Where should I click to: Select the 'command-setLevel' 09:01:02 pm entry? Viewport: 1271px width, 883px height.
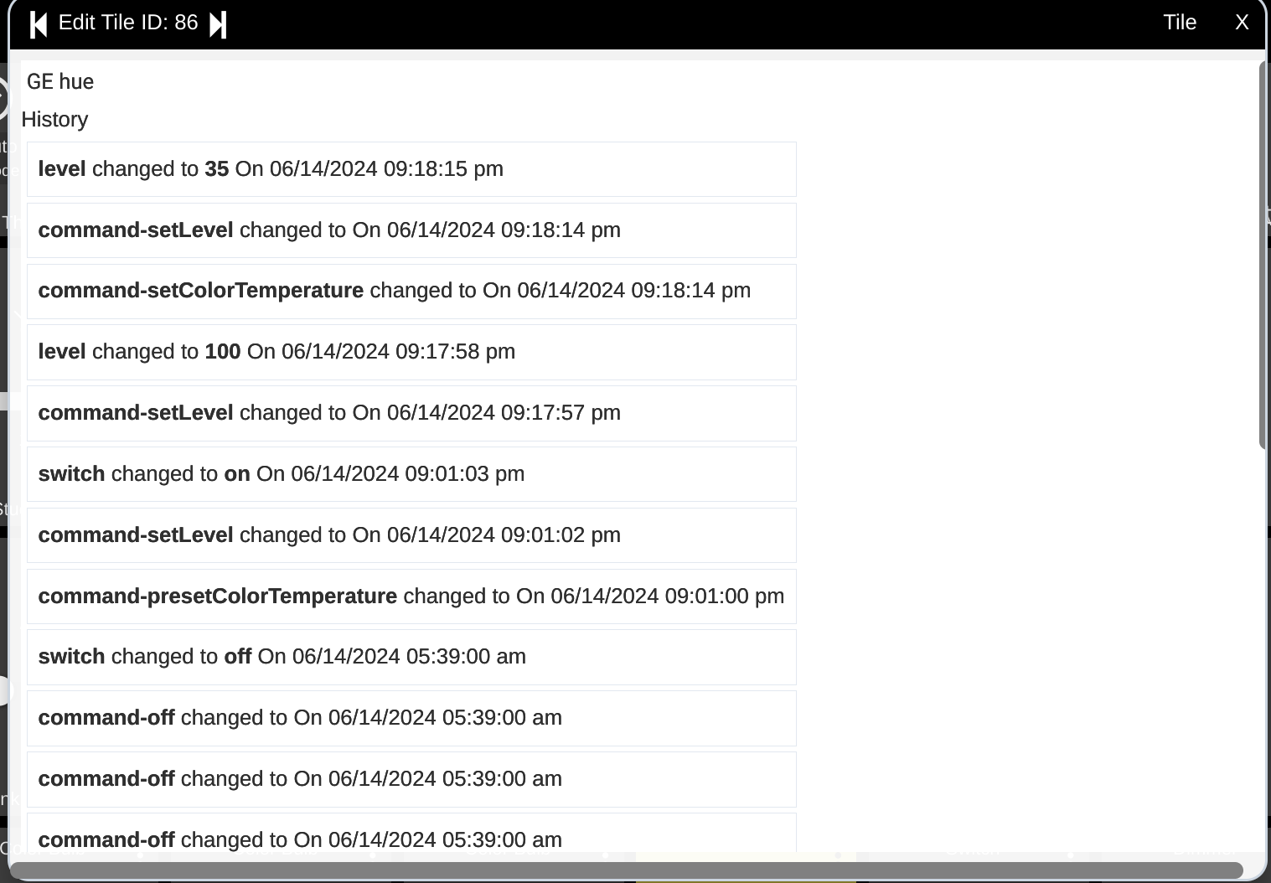(411, 534)
